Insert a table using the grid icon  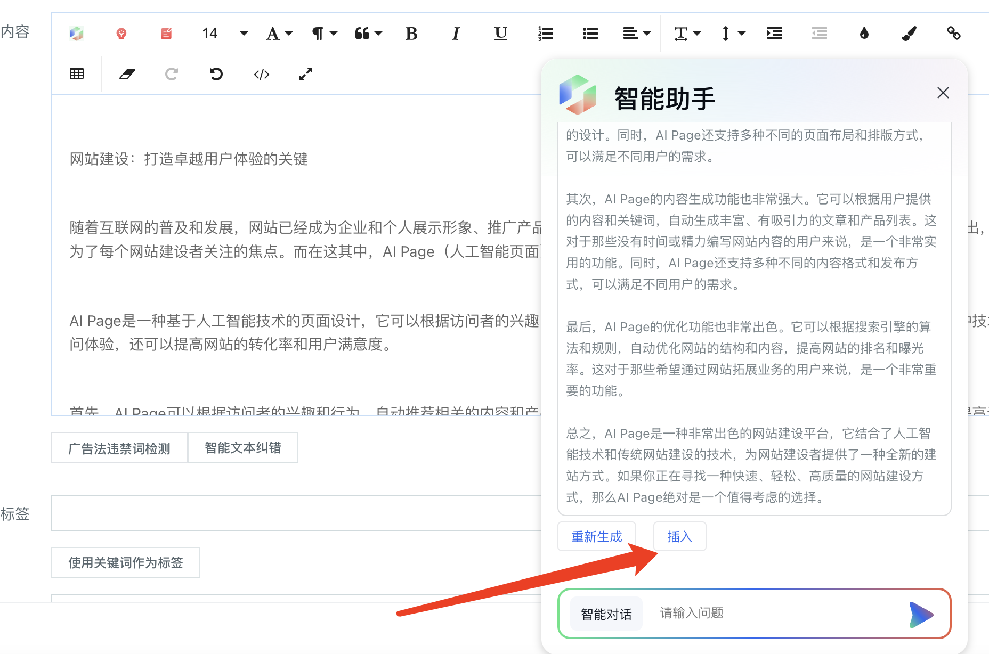click(x=77, y=74)
